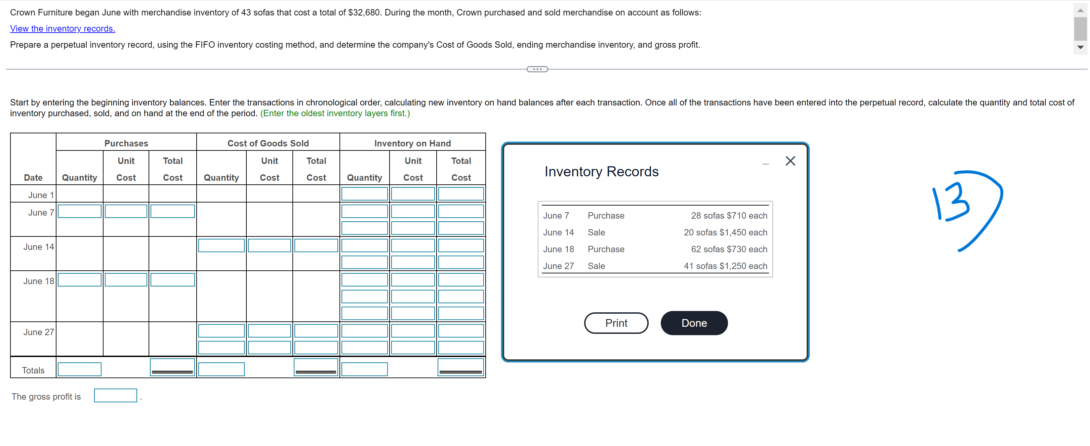Click Totals row Purchases quantity field
This screenshot has width=1090, height=446.
tap(80, 369)
